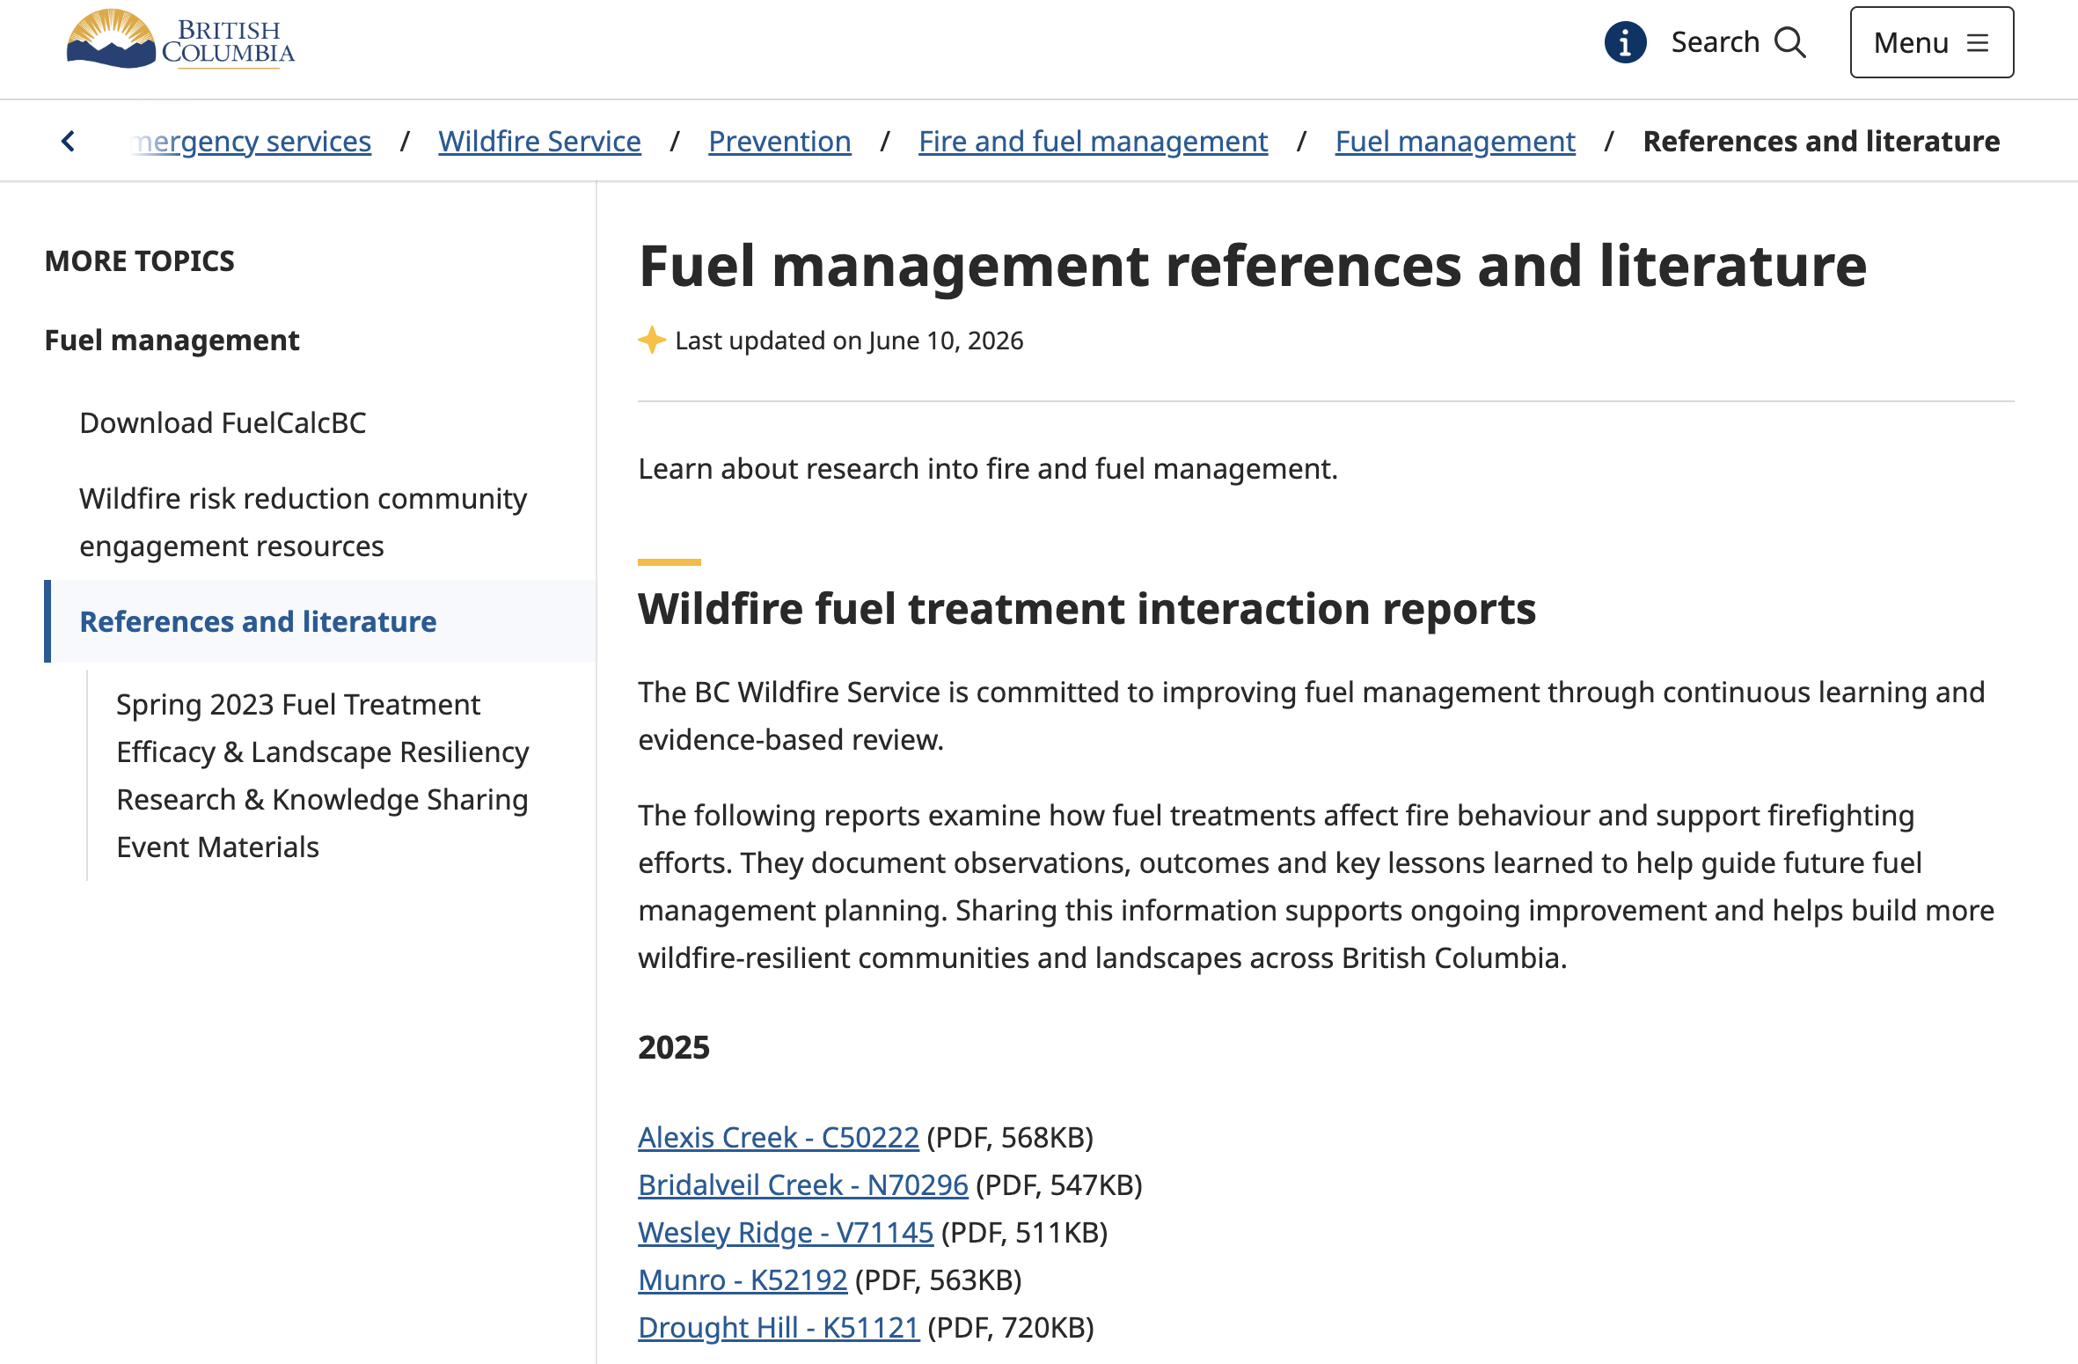Download Munro - K52192 report

tap(743, 1280)
